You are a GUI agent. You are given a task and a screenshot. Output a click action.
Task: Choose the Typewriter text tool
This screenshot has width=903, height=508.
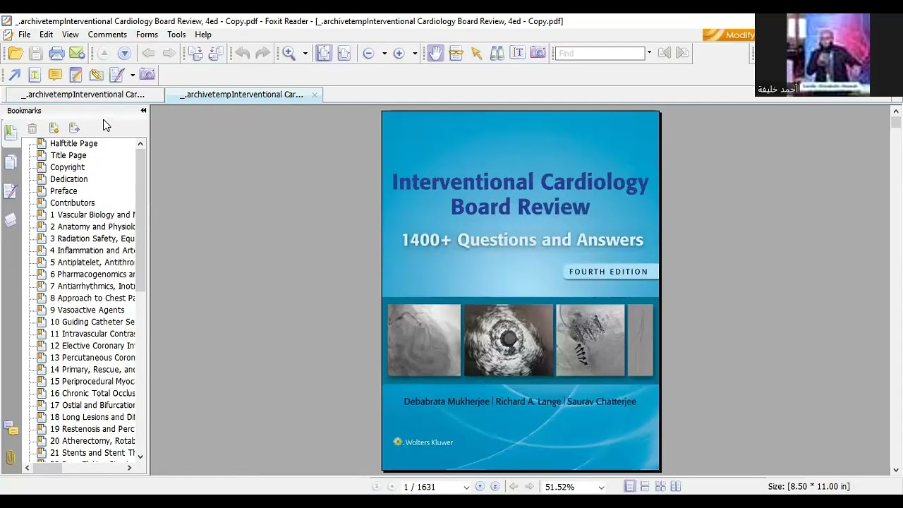coord(34,74)
